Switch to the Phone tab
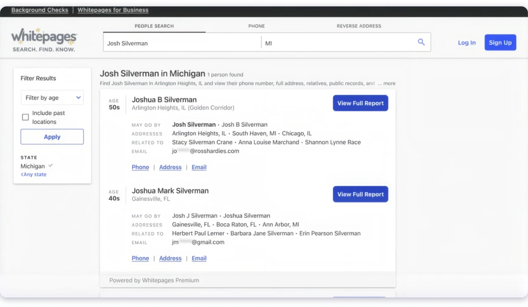528x307 pixels. tap(257, 26)
